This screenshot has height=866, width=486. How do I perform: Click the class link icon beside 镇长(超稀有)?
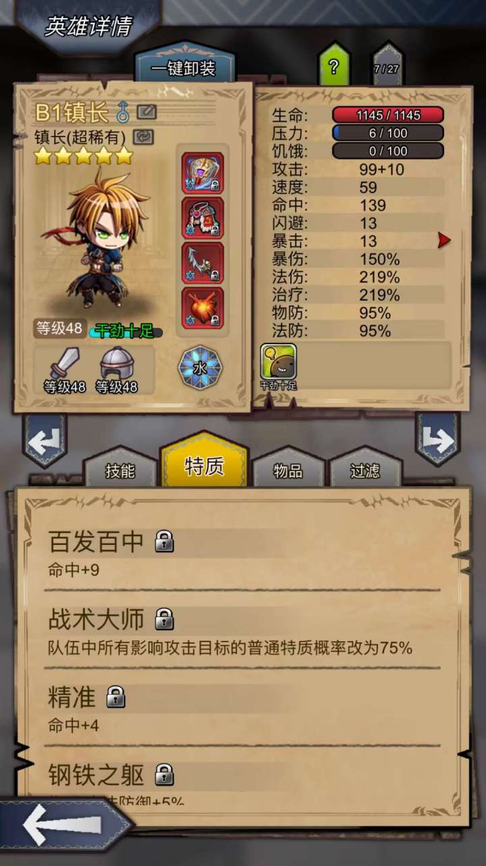click(x=143, y=137)
